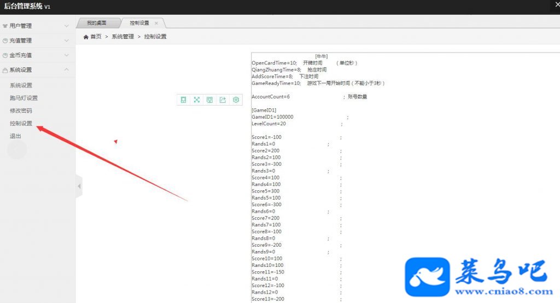This screenshot has width=560, height=303.
Task: Collapse the sidebar with the left arrow handle
Action: pyautogui.click(x=79, y=186)
